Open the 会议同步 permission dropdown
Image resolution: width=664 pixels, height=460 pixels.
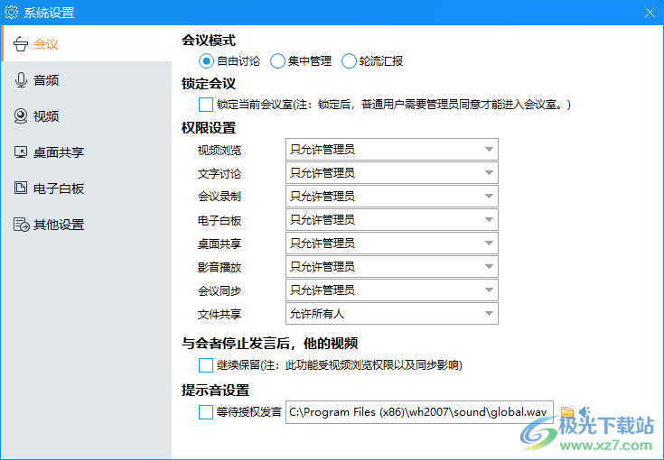pyautogui.click(x=392, y=290)
